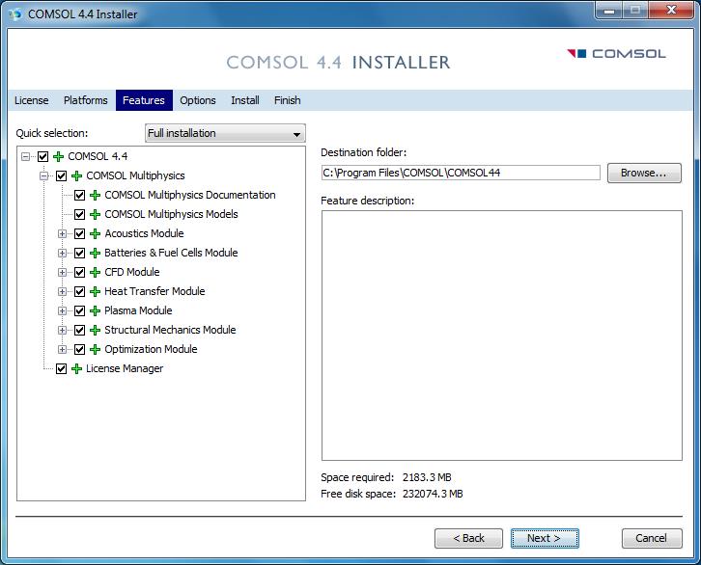Click the green plus icon beside Acoustics Module
The height and width of the screenshot is (565, 701).
pos(95,233)
